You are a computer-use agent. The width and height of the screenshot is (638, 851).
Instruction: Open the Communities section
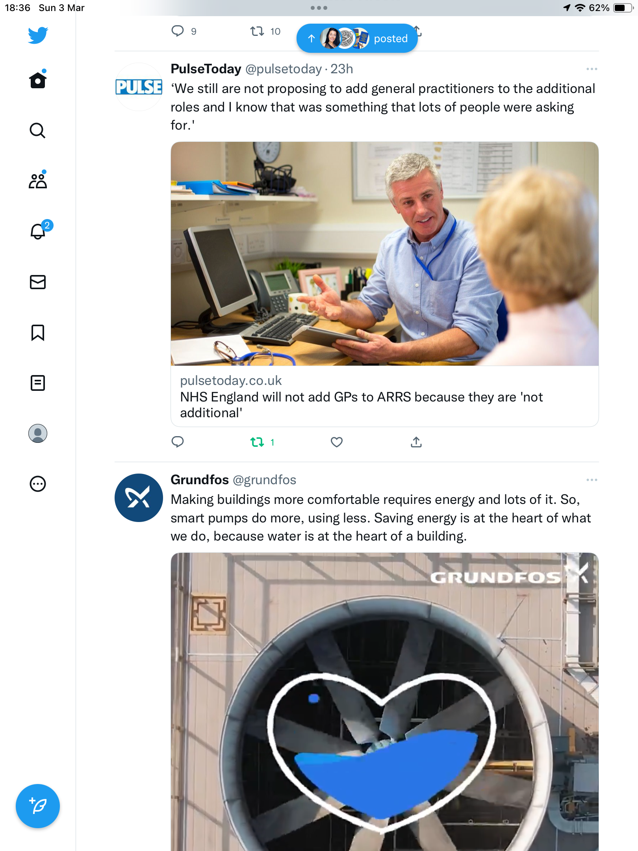click(38, 181)
